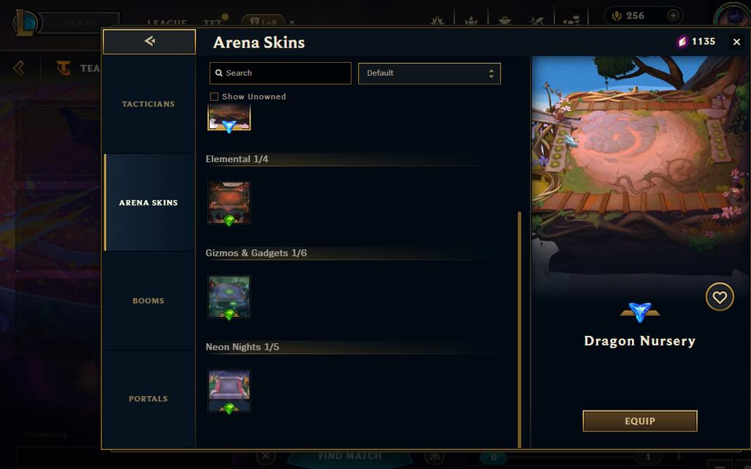Click the TFT logo icon
Viewport: 751px width, 469px height.
coord(64,68)
